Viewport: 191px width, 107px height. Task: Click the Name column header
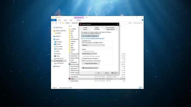(x=70, y=26)
